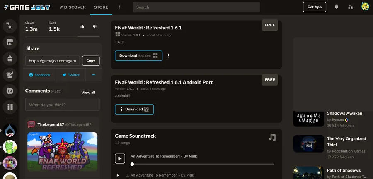Expand more share options ellipsis
The width and height of the screenshot is (373, 179).
pyautogui.click(x=94, y=75)
